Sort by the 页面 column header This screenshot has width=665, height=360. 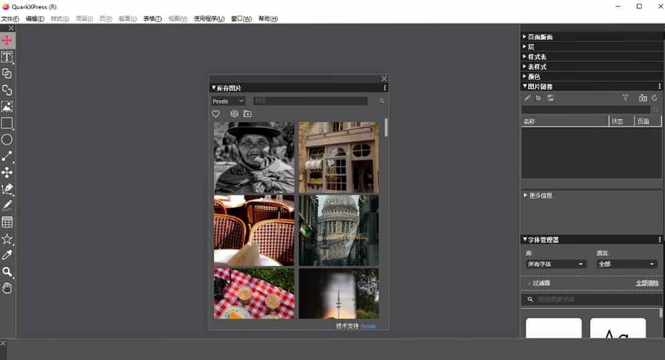coord(648,121)
